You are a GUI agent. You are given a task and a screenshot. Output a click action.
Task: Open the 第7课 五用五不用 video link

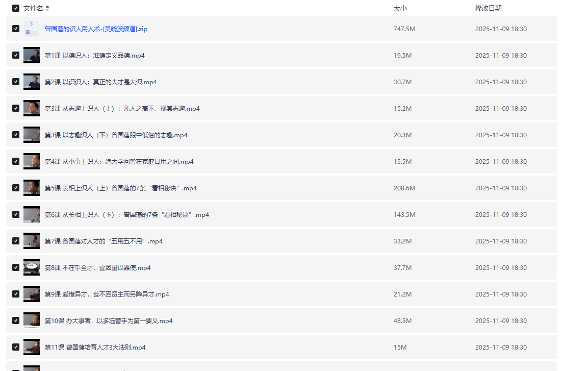click(102, 241)
